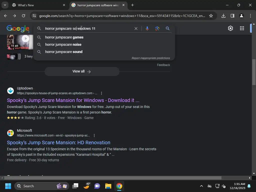
Task: Open Microsoft result options menu
Action: click(x=94, y=135)
